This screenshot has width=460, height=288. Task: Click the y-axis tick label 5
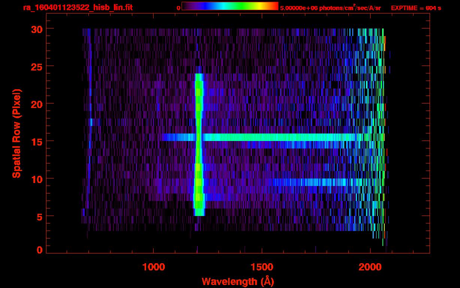pyautogui.click(x=39, y=216)
